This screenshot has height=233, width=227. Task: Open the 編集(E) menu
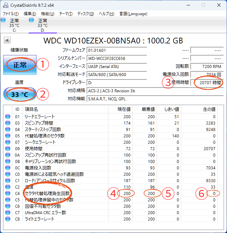click(30, 14)
